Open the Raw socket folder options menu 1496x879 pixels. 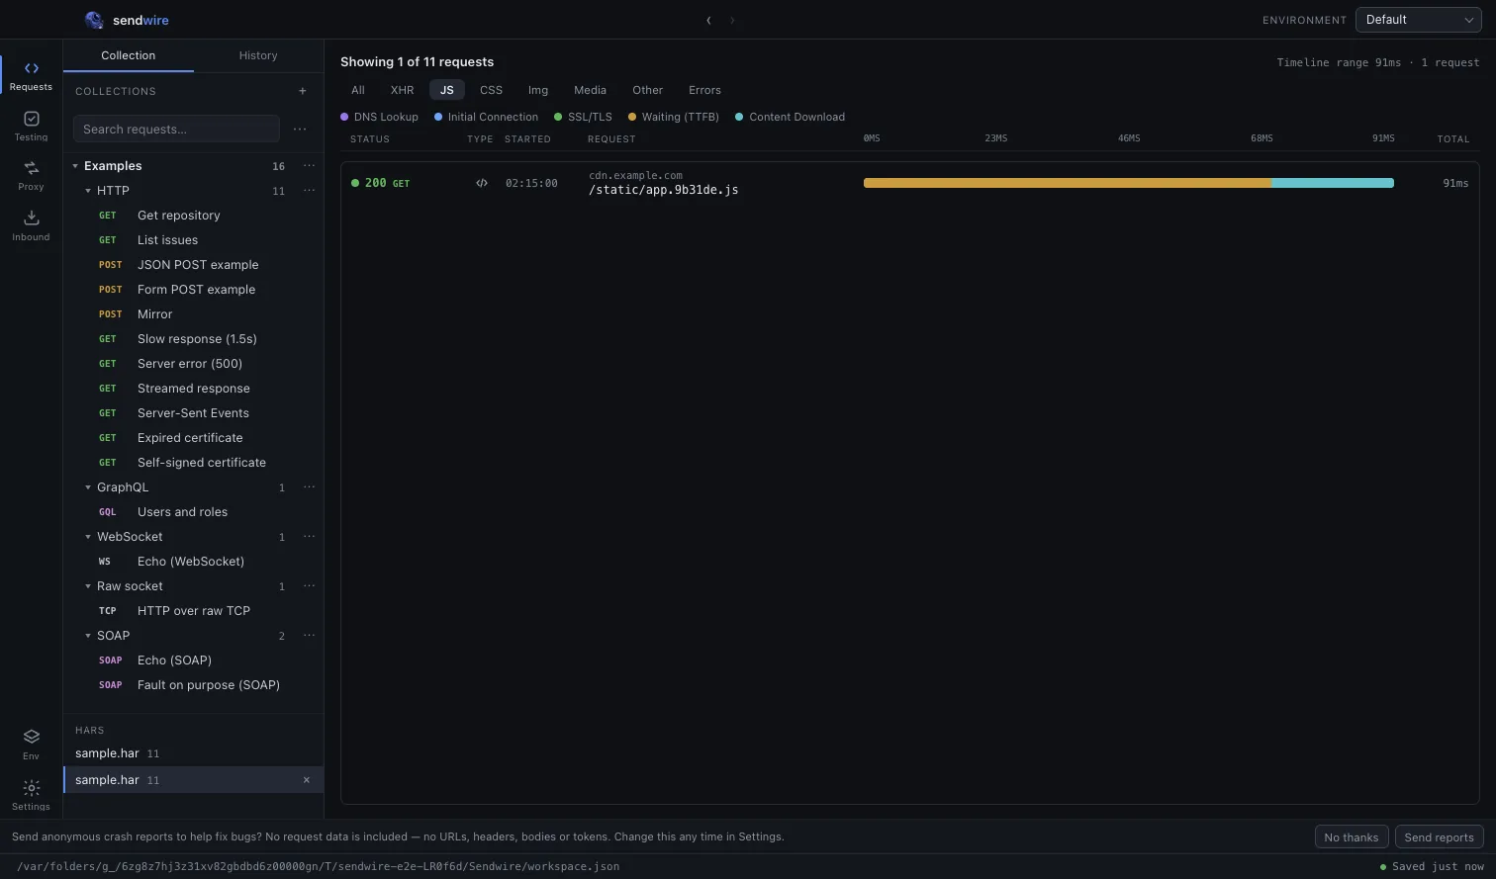[309, 585]
